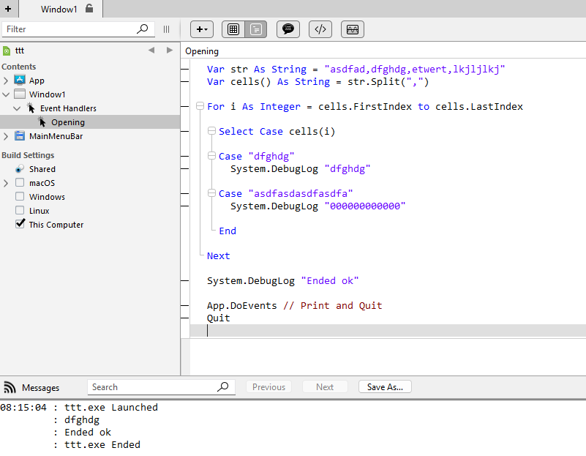Image resolution: width=586 pixels, height=456 pixels.
Task: Enable the macOS build target checkbox
Action: [20, 183]
